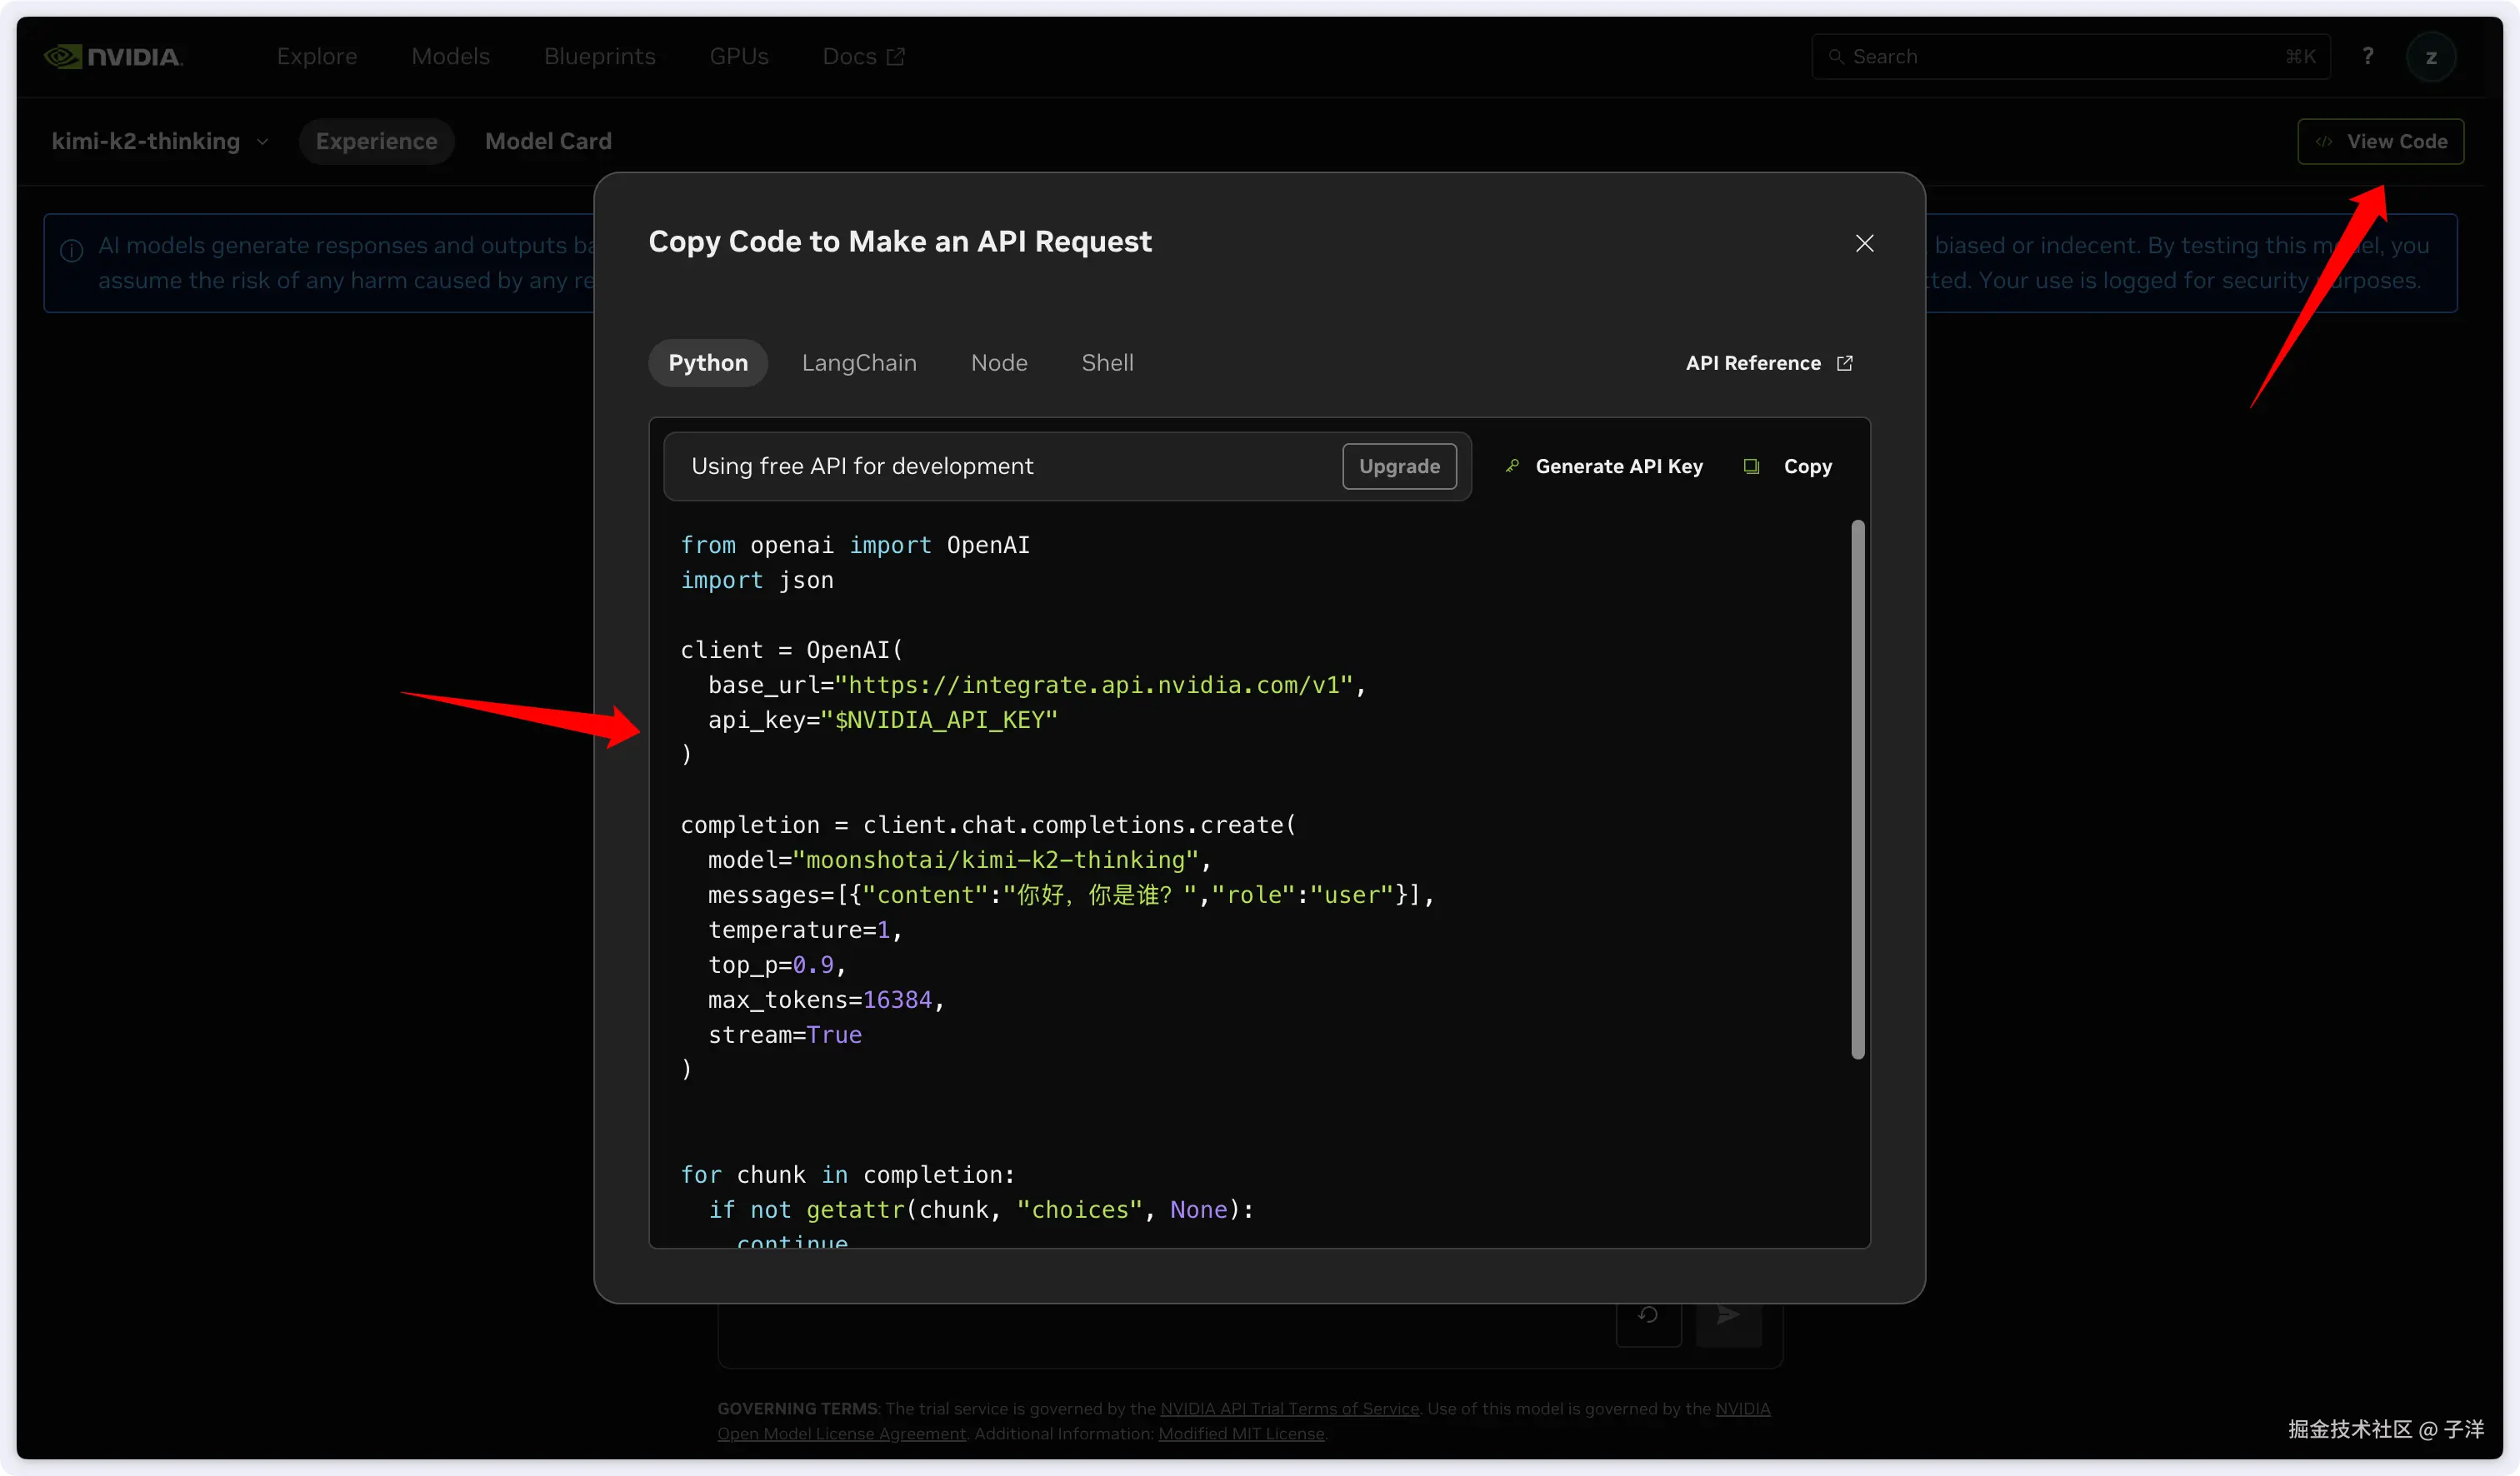Click the Copy code icon
The width and height of the screenshot is (2520, 1476).
[1751, 466]
